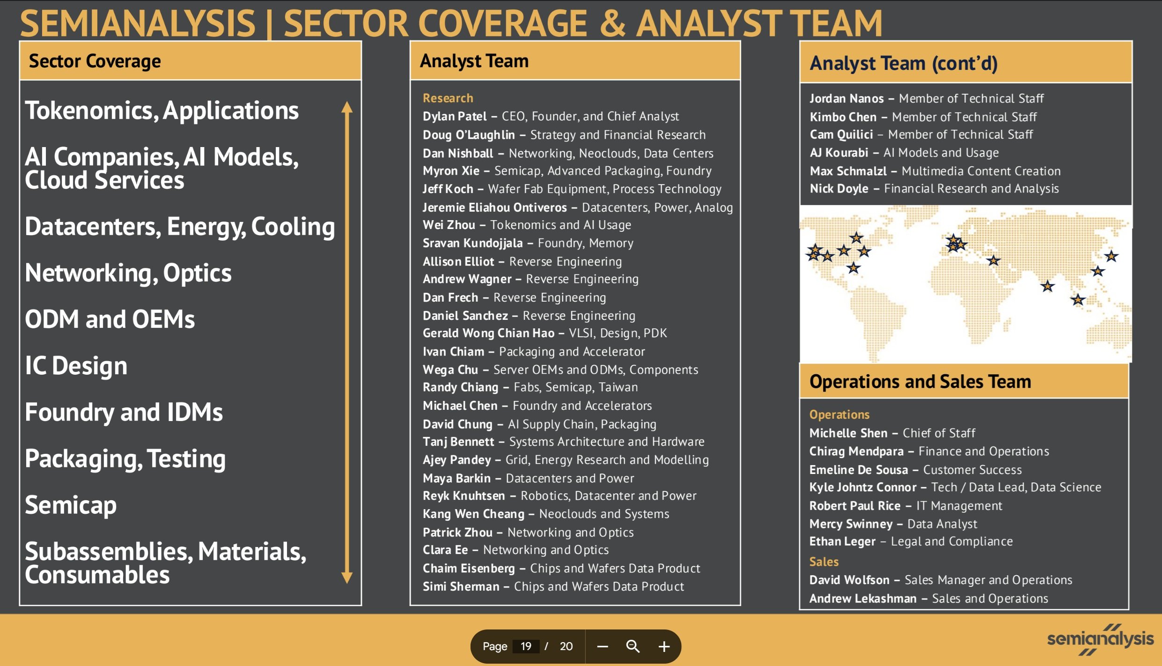Click the Sales subsection label
This screenshot has height=666, width=1162.
pyautogui.click(x=824, y=562)
